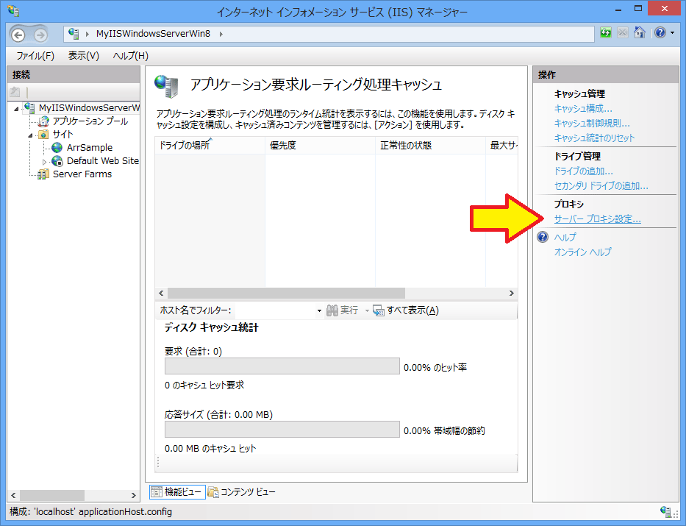Open サーバー プロキシ設定... link

598,218
